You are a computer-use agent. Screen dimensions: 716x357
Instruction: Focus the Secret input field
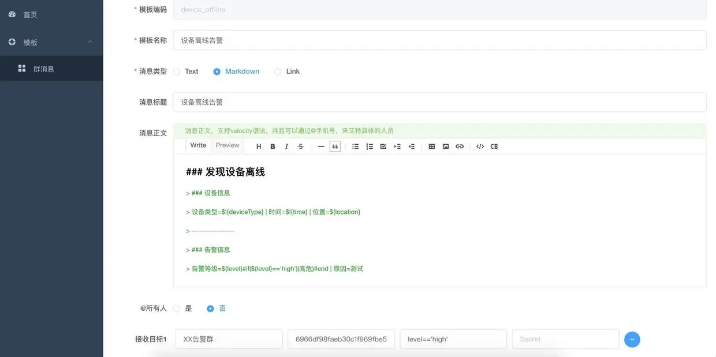(566, 339)
